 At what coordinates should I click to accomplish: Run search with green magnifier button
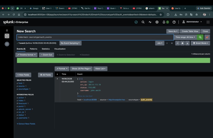point(200,37)
